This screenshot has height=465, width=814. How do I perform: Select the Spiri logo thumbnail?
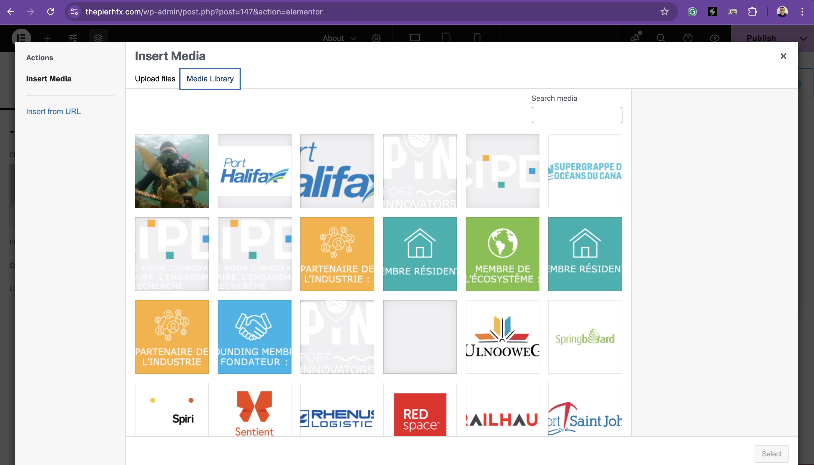point(172,409)
